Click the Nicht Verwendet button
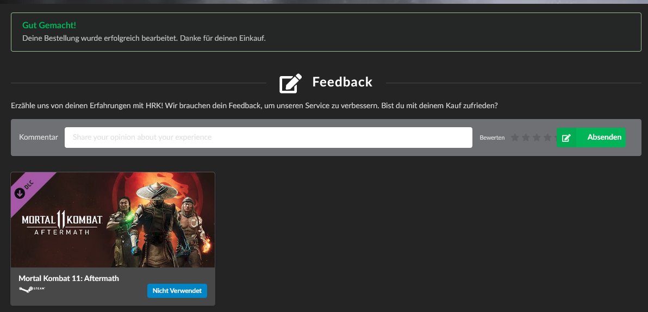 click(177, 290)
